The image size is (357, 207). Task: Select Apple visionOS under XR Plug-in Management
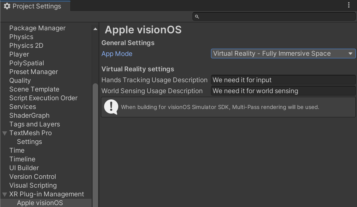40,203
